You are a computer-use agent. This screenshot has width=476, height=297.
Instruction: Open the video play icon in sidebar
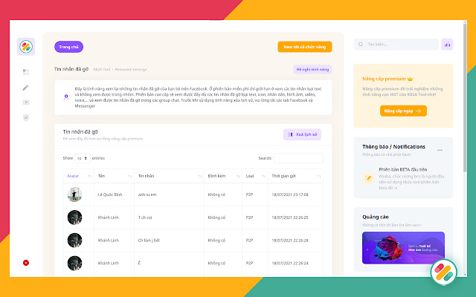pyautogui.click(x=26, y=102)
